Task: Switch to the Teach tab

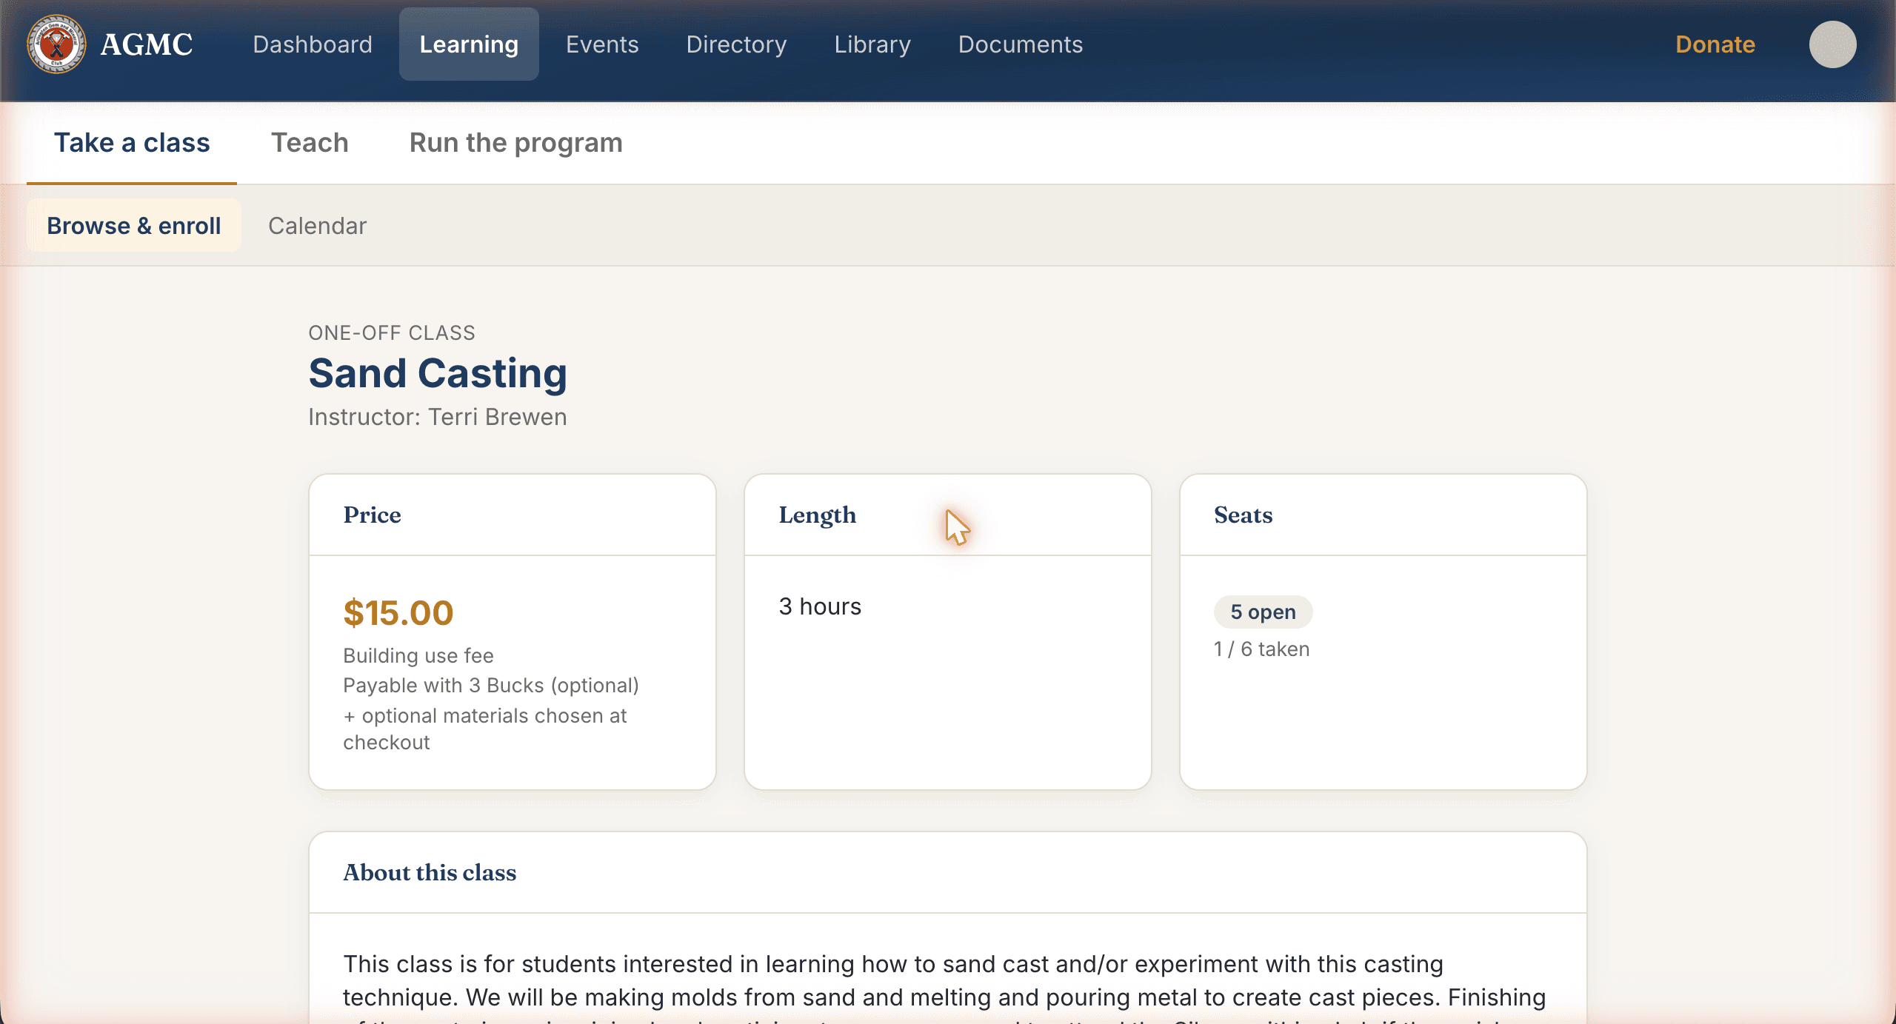Action: tap(310, 143)
